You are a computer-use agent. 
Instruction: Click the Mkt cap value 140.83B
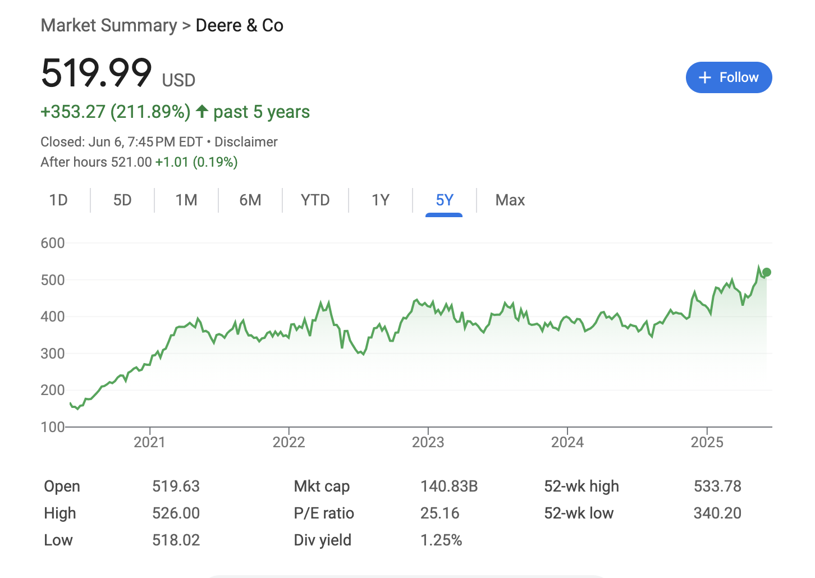click(x=449, y=486)
